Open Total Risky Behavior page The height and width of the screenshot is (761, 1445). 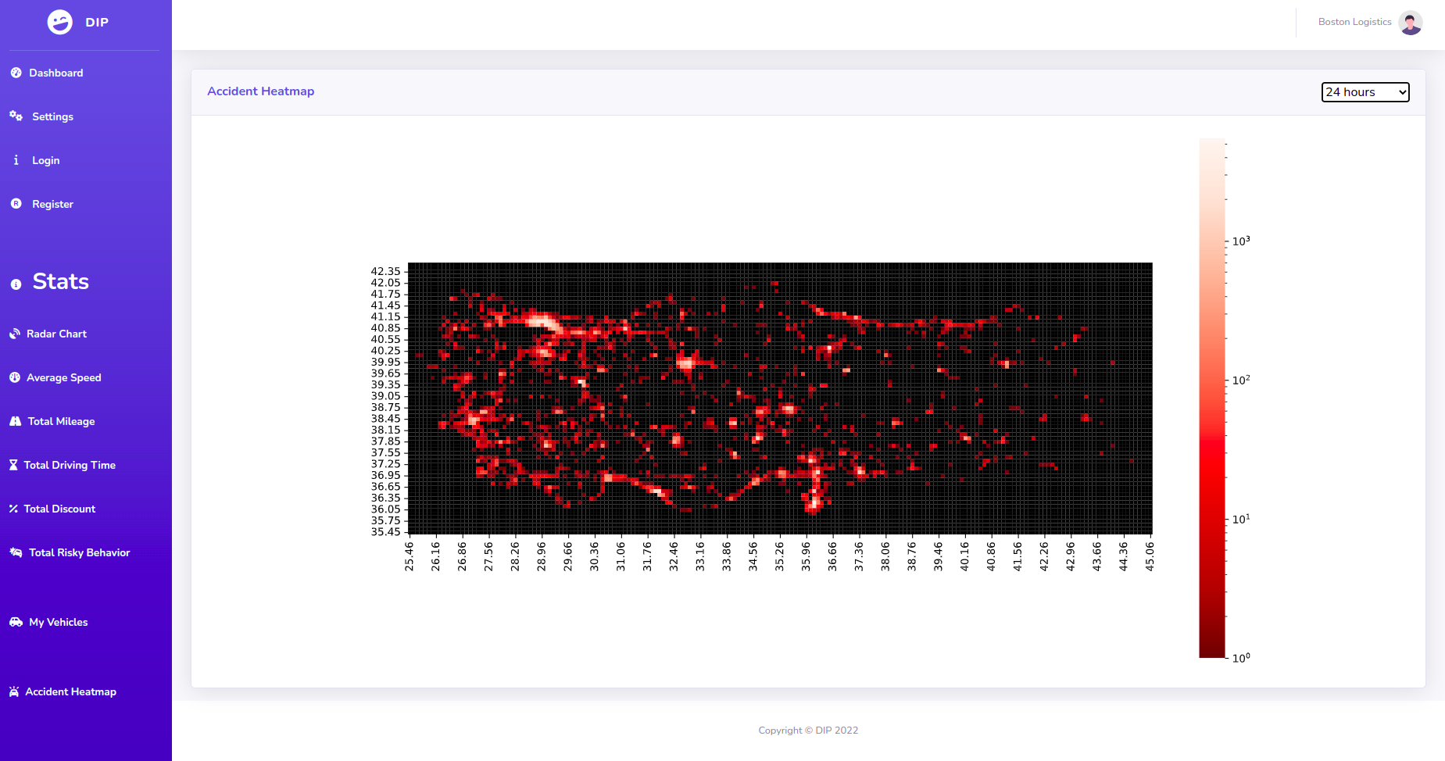coord(79,552)
